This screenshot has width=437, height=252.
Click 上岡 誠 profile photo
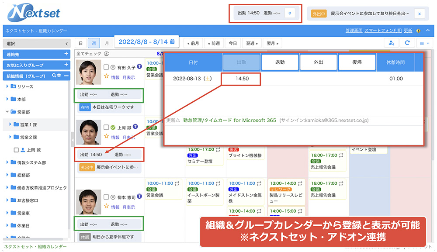coord(89,132)
